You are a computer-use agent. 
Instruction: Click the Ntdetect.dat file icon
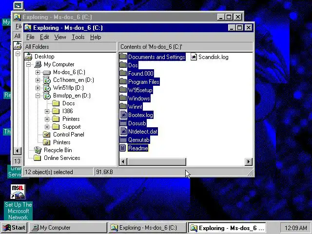coord(123,131)
